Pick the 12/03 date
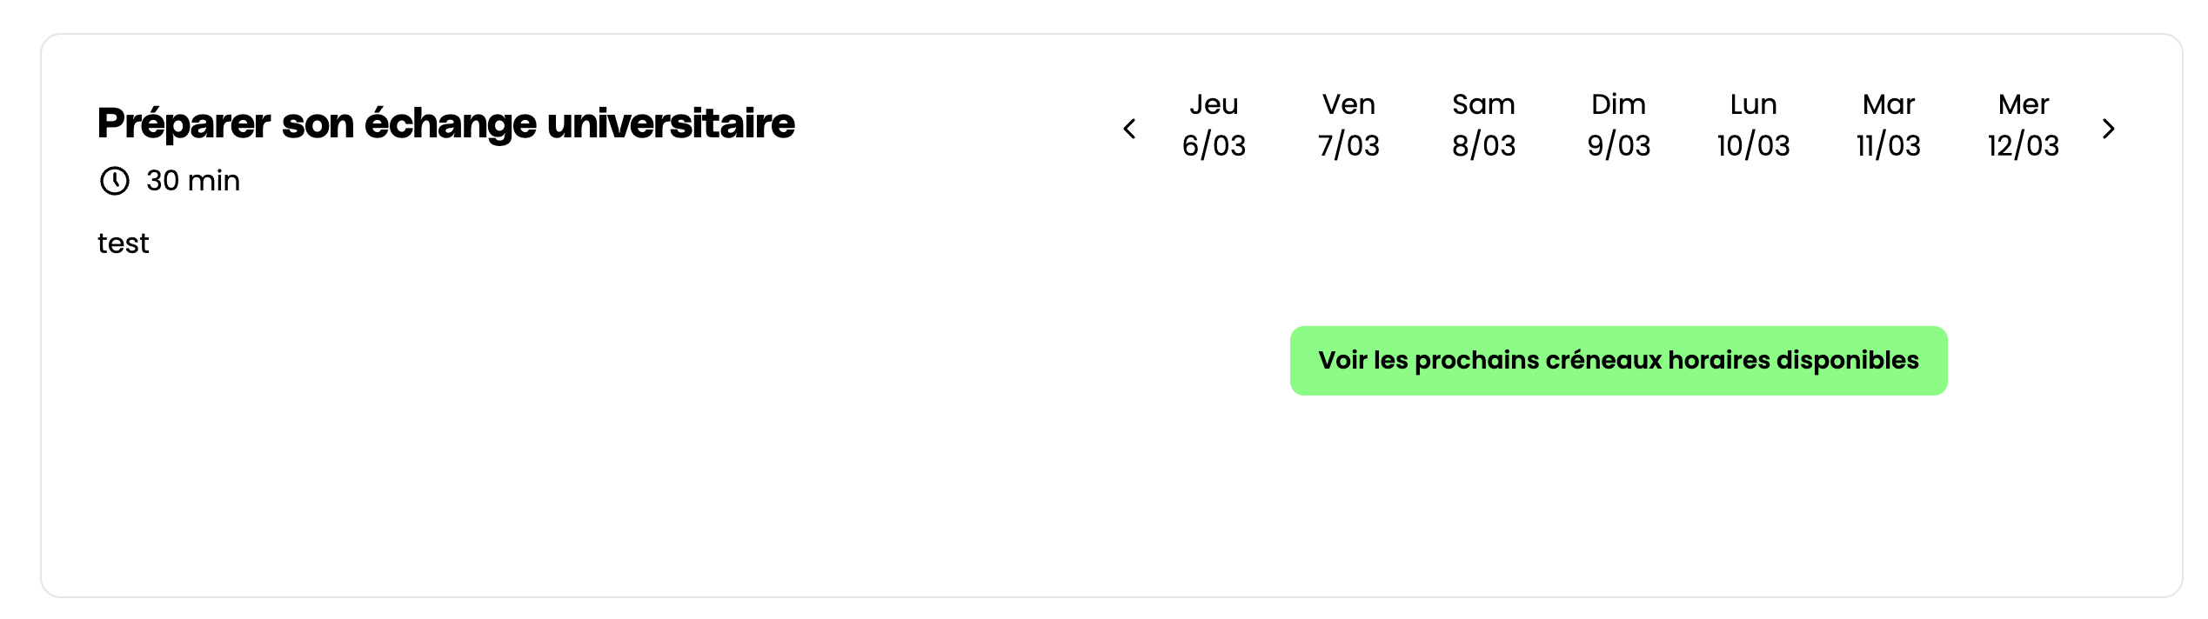The height and width of the screenshot is (619, 2208). pos(2024,145)
